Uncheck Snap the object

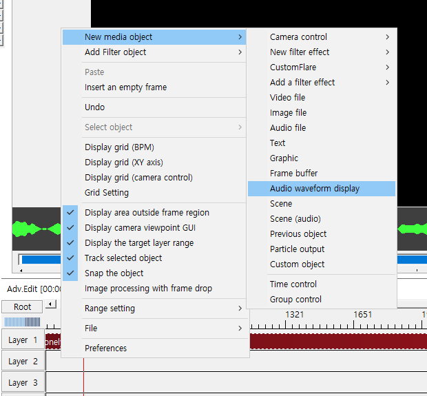click(x=154, y=273)
